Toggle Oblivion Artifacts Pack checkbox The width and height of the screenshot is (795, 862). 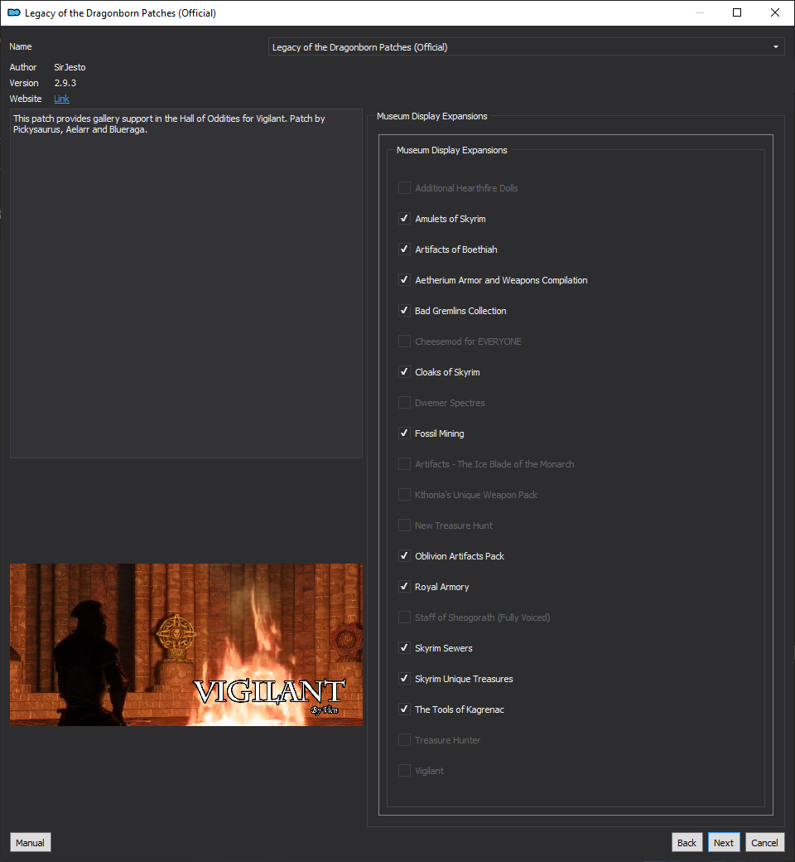[x=404, y=556]
